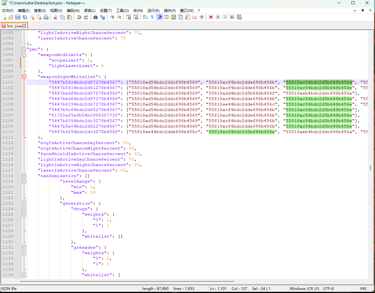This screenshot has width=375, height=293.
Task: Click the UTF-8 encoding status field
Action: (328, 288)
